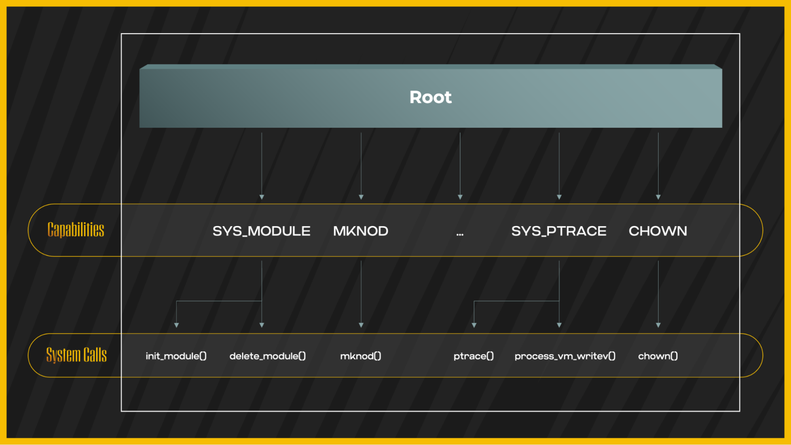
Task: Select the mknod() system call label
Action: click(361, 356)
